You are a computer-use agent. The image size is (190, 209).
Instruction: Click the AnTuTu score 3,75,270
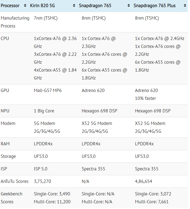(x=43, y=181)
